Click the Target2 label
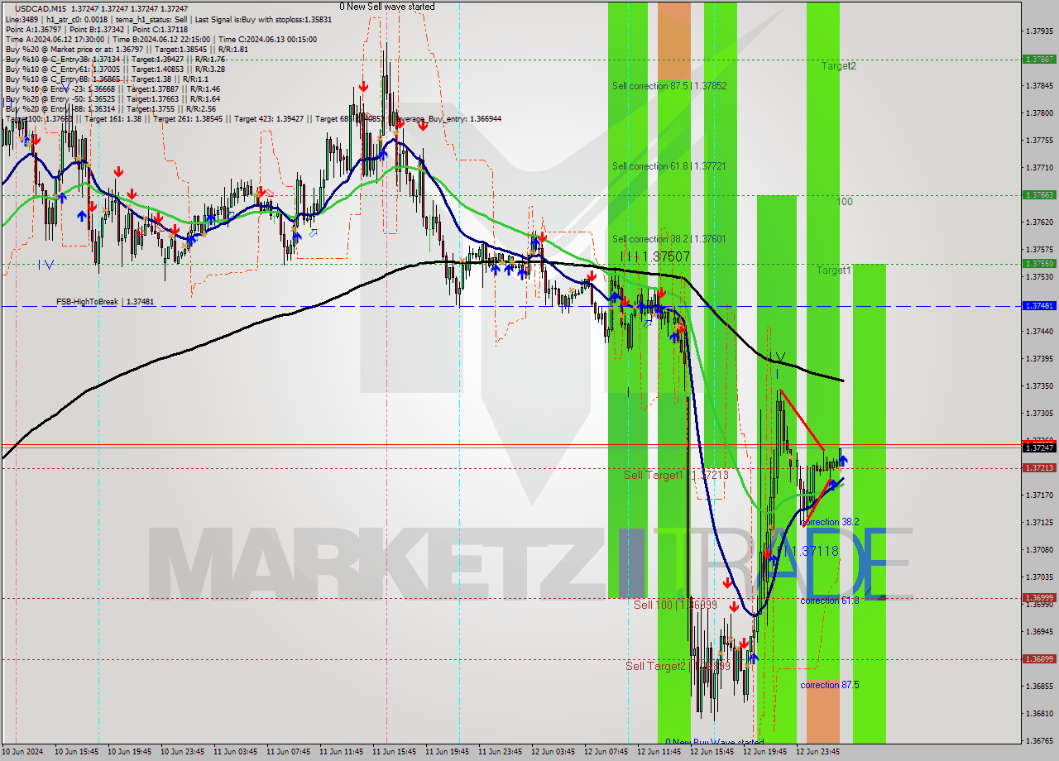 coord(838,66)
